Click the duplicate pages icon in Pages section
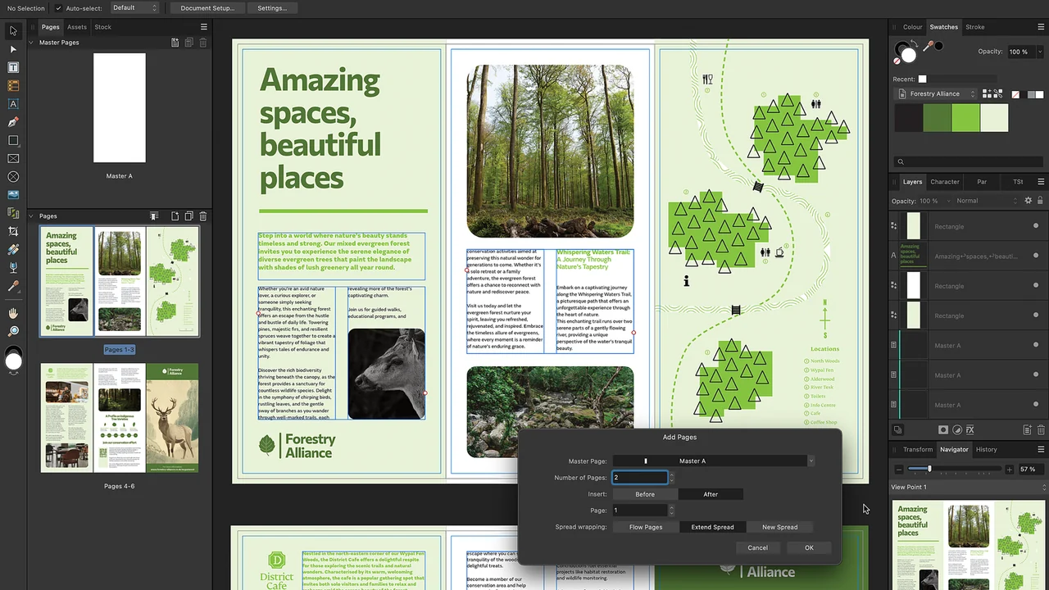Image resolution: width=1049 pixels, height=590 pixels. pyautogui.click(x=188, y=216)
